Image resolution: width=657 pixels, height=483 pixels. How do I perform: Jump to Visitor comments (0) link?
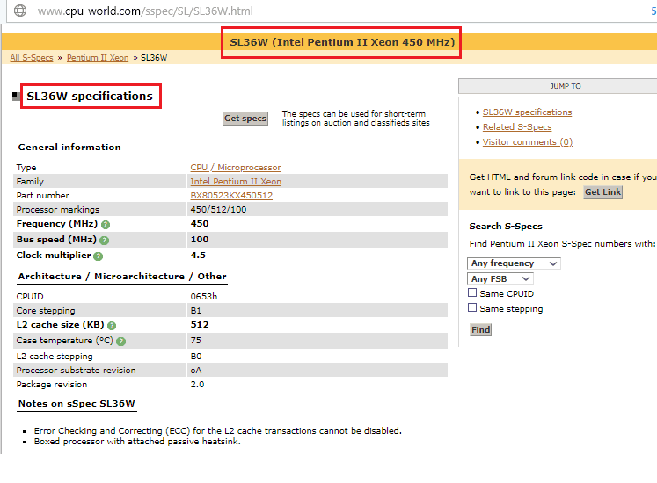click(x=528, y=142)
